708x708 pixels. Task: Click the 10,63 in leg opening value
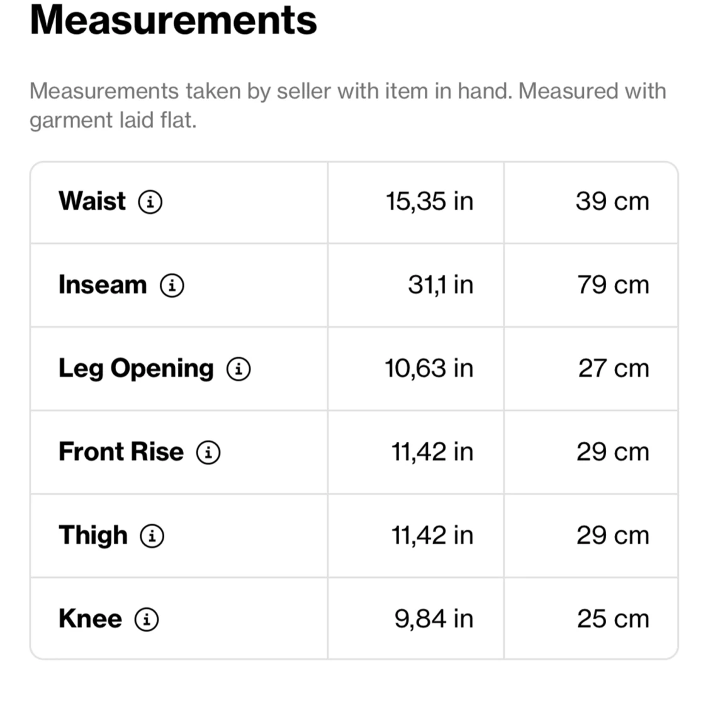429,369
